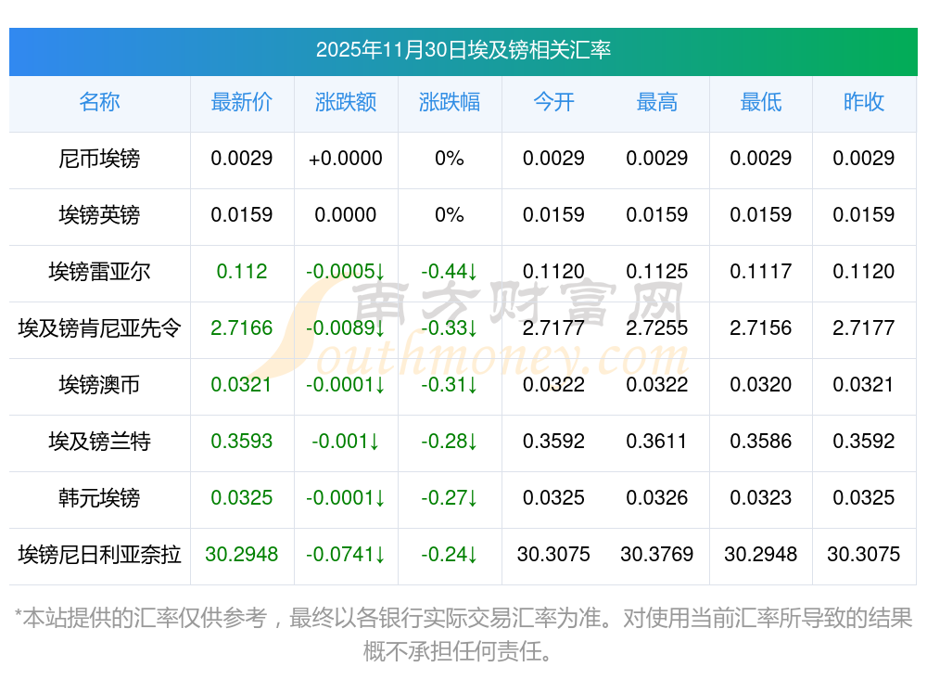Click the -0.0741↓ down-arrow change amount
Screen dimensions: 927x680
coord(346,555)
